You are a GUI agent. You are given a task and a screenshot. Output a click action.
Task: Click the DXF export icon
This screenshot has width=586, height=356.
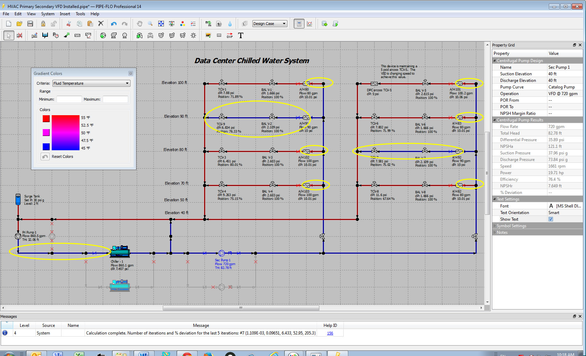point(230,35)
